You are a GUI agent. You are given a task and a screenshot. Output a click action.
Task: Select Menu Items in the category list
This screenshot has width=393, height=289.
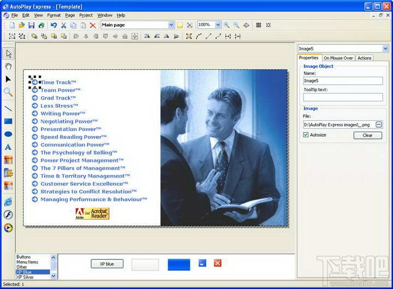[27, 262]
